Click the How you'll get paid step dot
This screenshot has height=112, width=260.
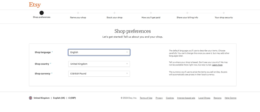[151, 13]
